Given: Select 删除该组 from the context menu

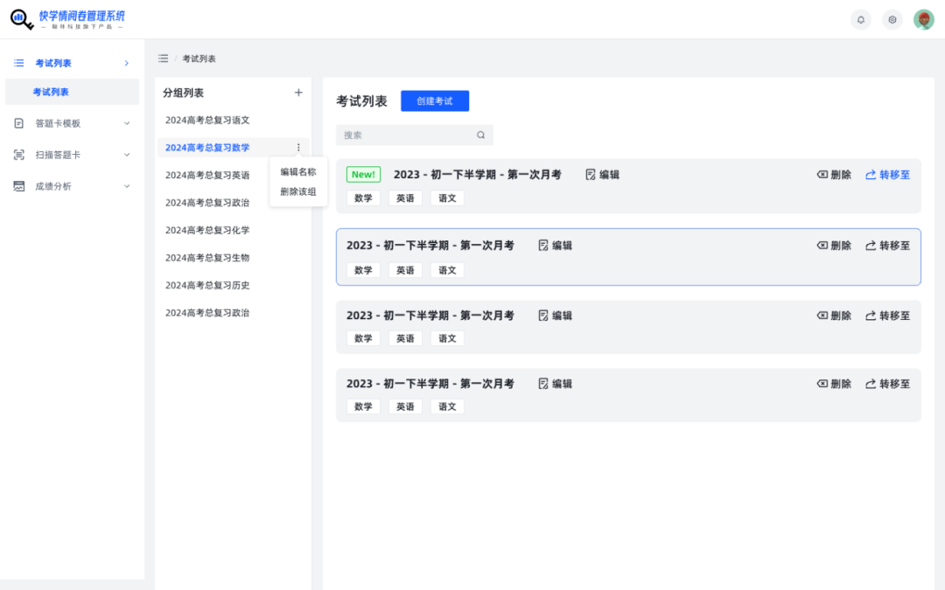Looking at the screenshot, I should pos(298,191).
